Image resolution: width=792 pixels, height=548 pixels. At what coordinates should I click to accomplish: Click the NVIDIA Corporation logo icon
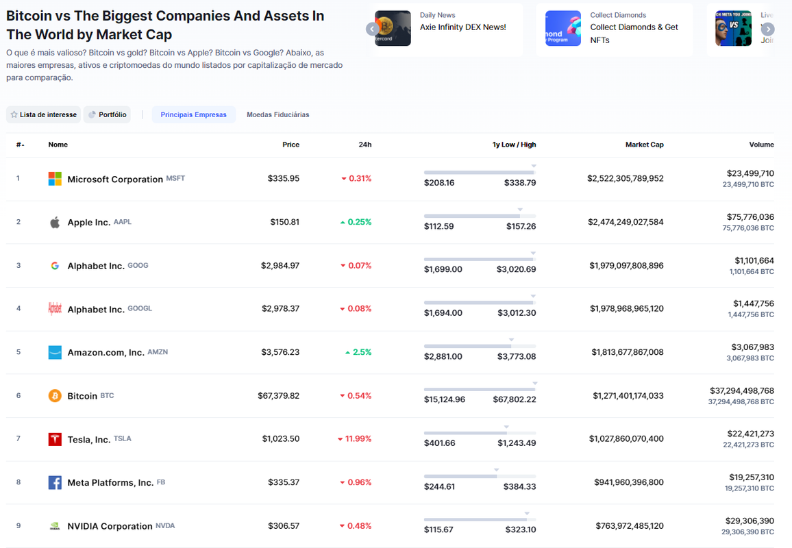click(x=55, y=526)
